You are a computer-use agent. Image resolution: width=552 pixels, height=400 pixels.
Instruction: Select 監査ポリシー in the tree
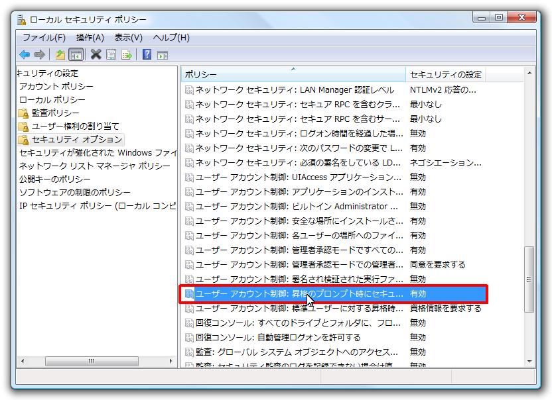tap(55, 113)
